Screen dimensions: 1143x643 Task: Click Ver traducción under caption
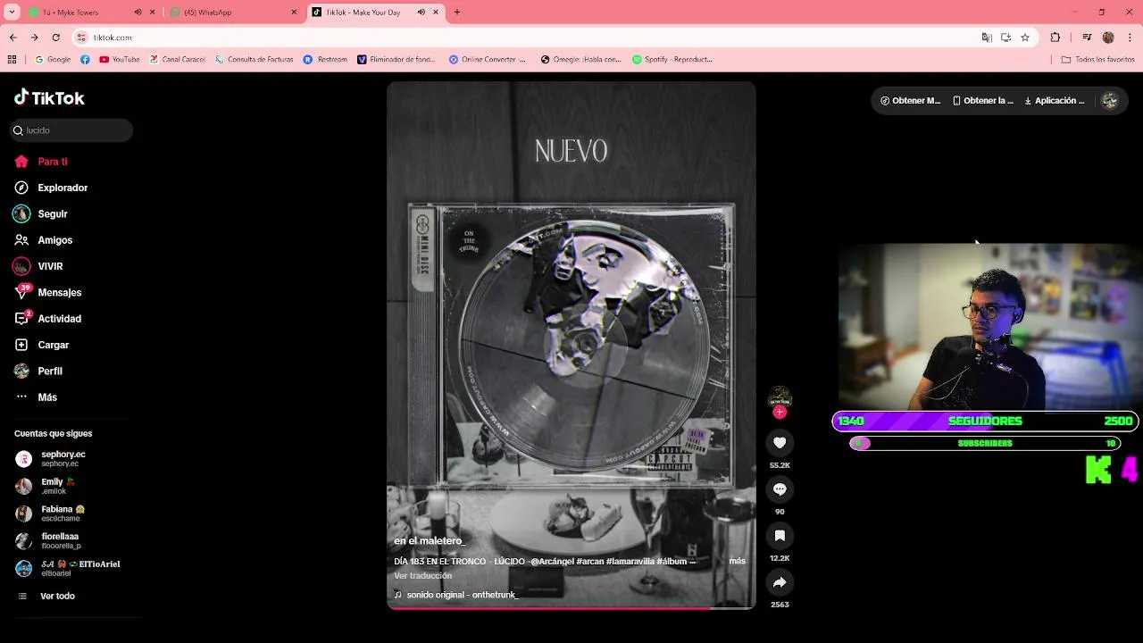coord(422,576)
